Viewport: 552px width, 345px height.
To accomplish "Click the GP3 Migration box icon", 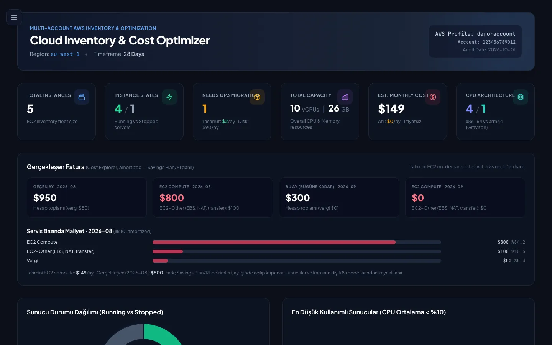I will (257, 97).
